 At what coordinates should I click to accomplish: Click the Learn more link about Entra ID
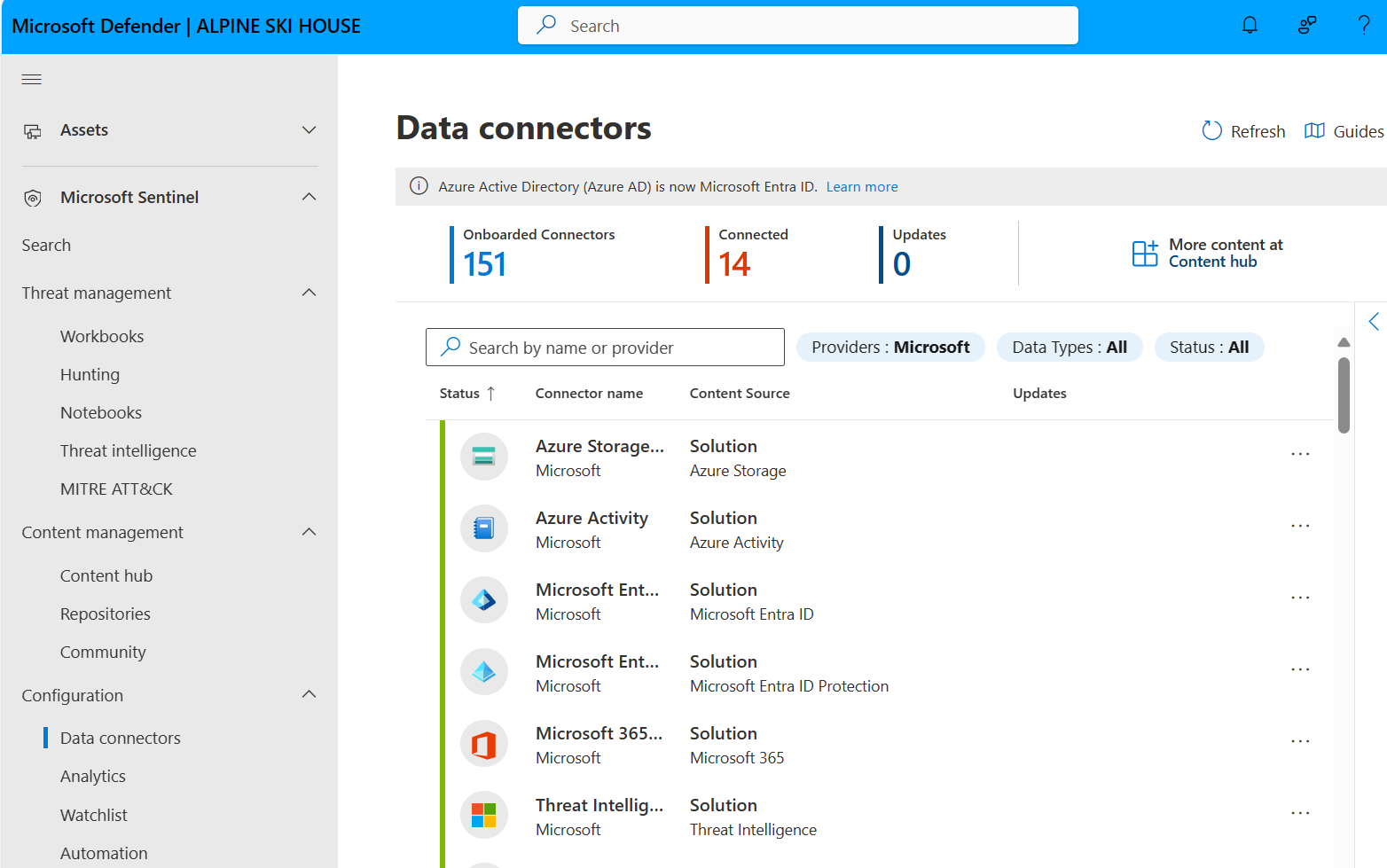click(861, 186)
